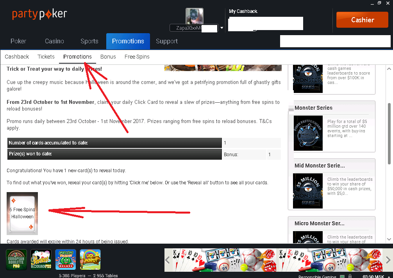
Task: Click the Micro Monster Ser... card title
Action: (320, 223)
